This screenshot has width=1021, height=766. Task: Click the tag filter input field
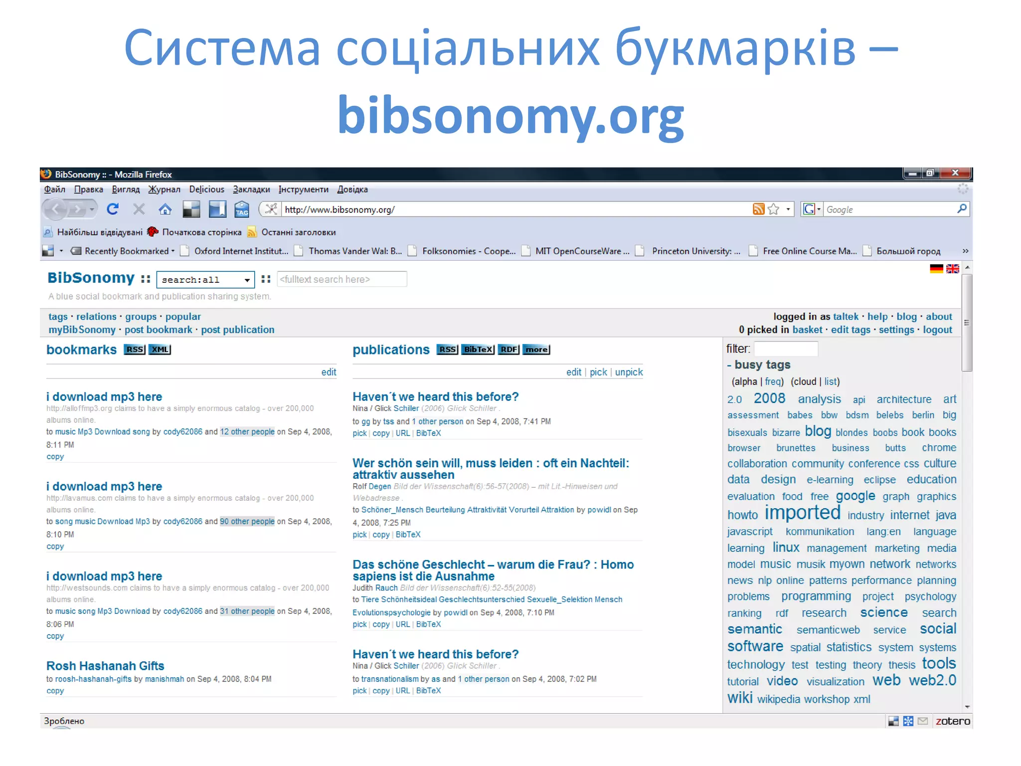click(786, 349)
